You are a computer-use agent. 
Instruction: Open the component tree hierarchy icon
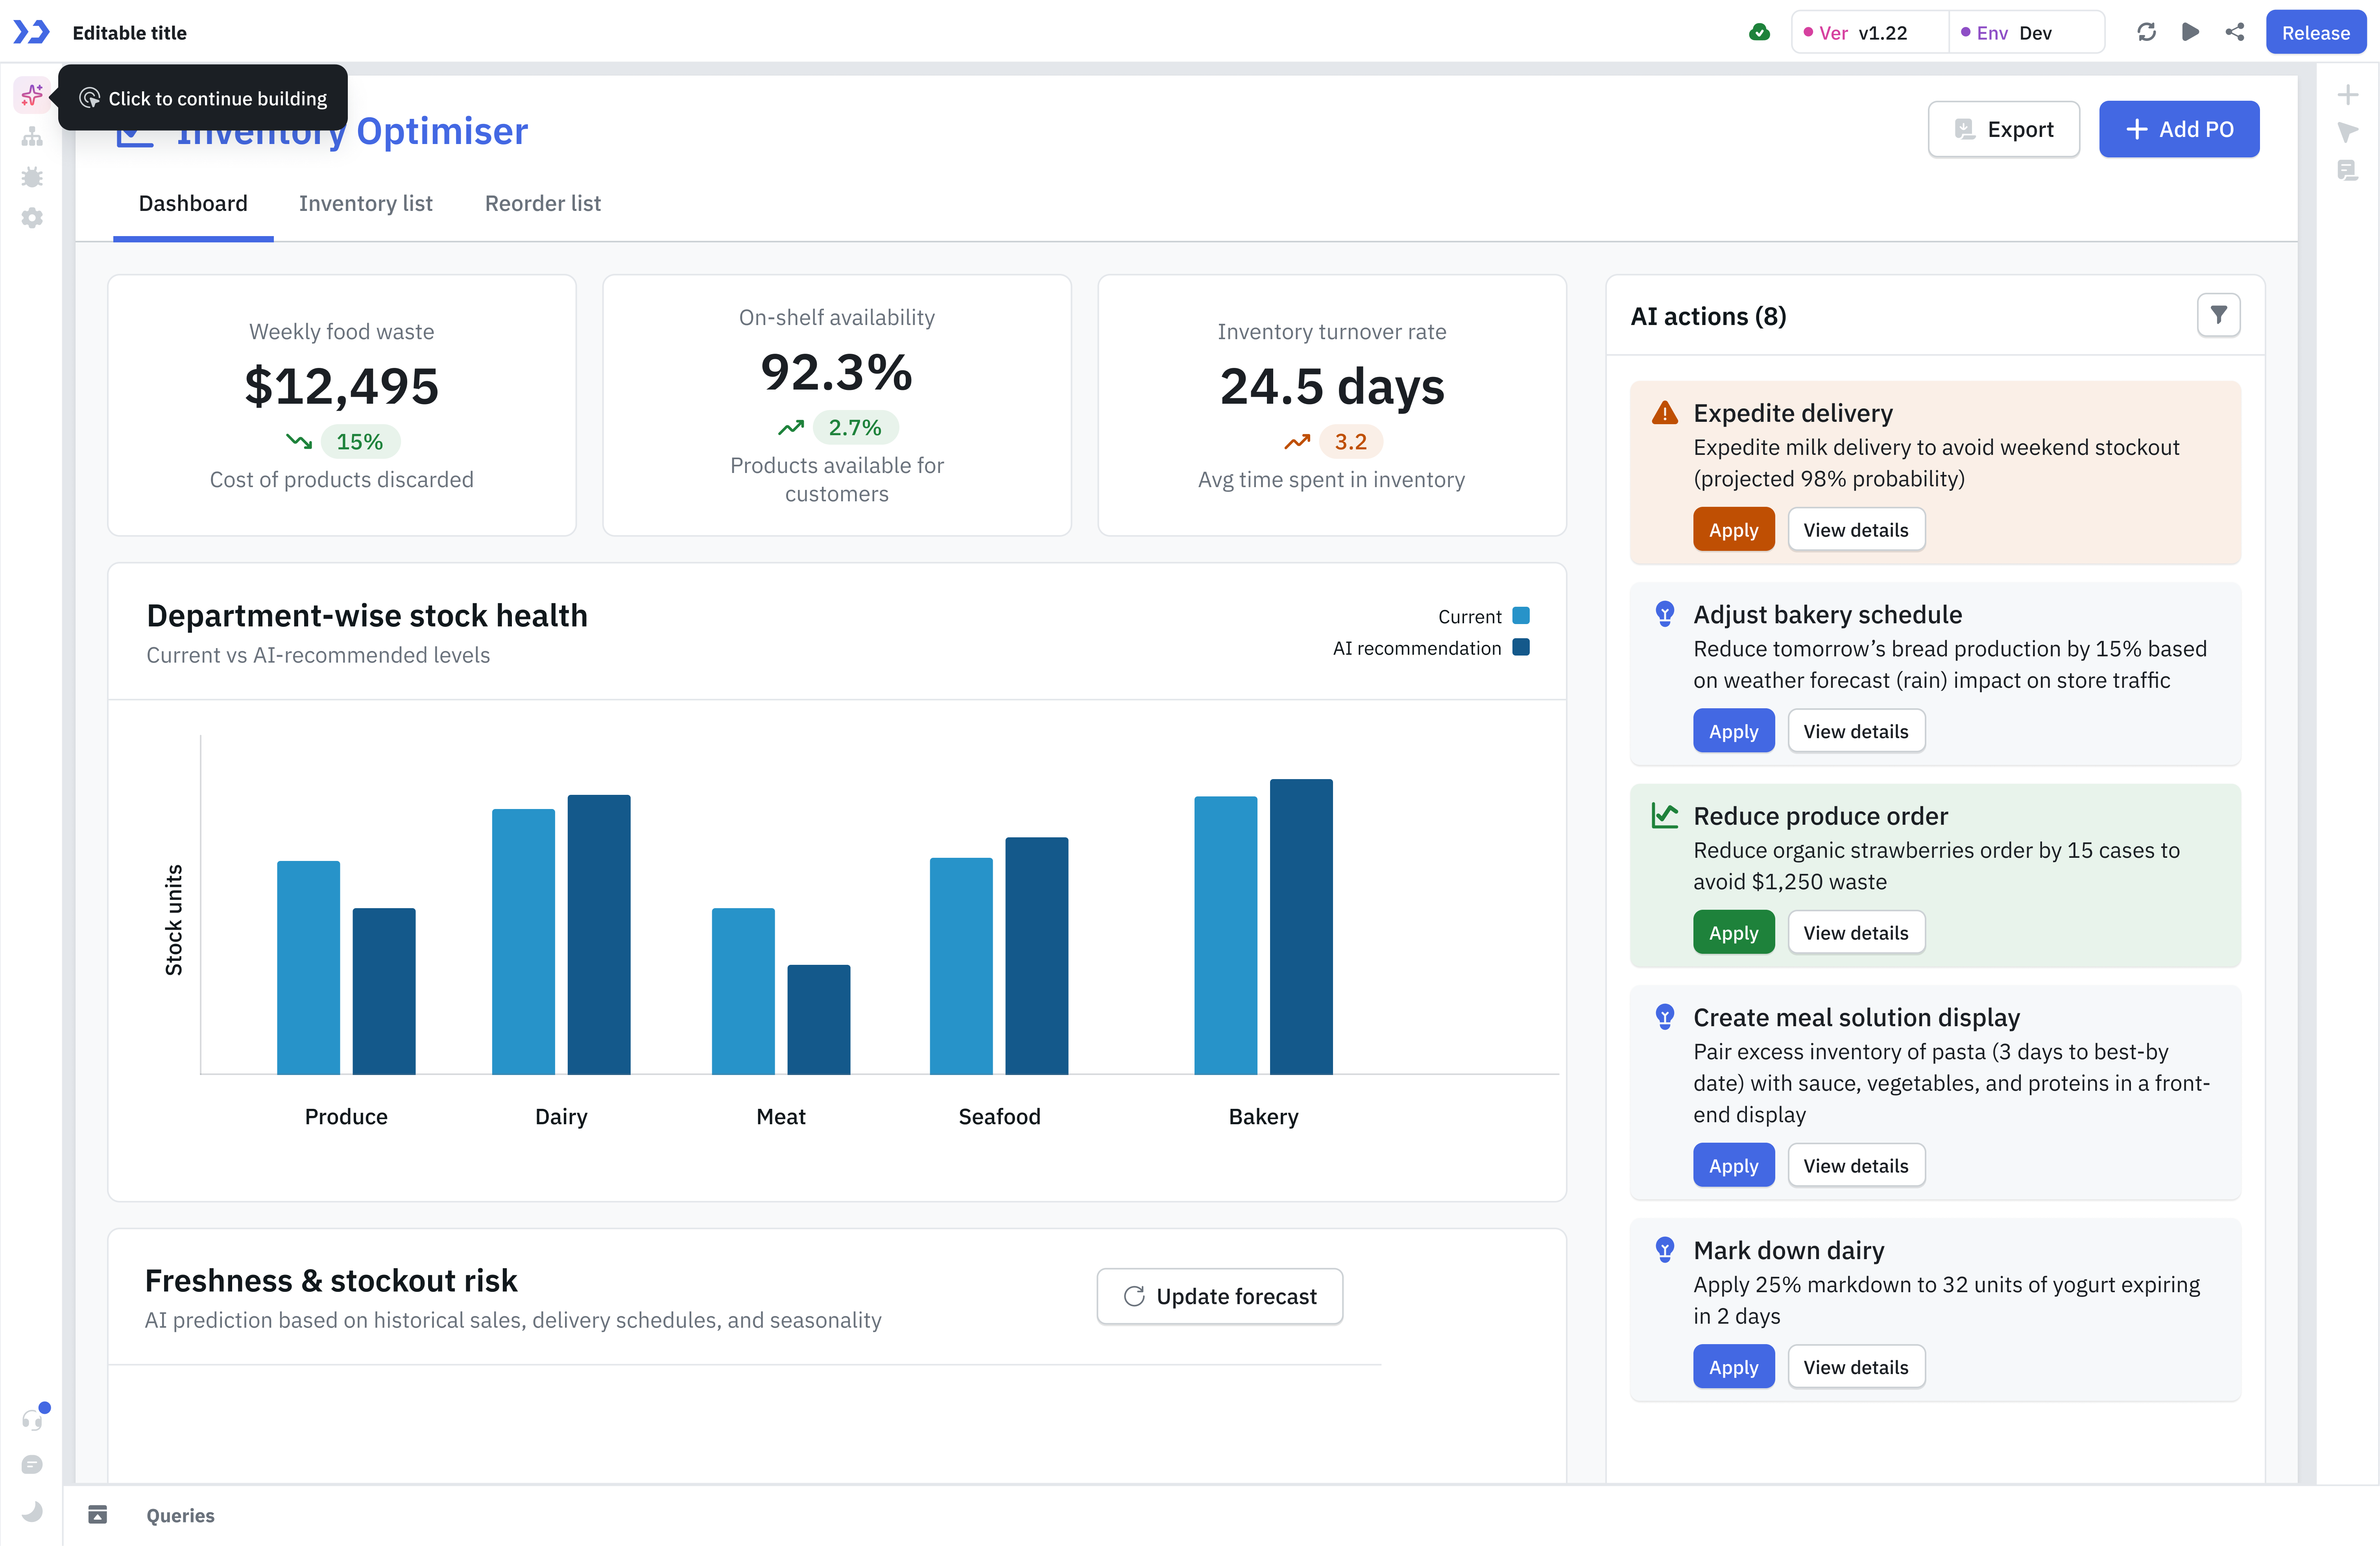[x=32, y=137]
